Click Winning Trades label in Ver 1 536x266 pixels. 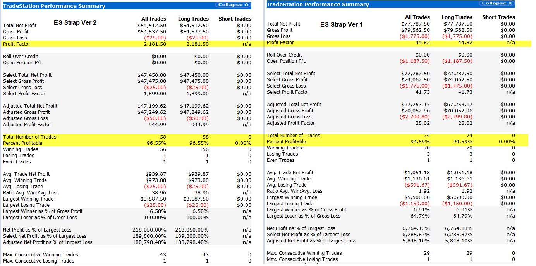click(x=284, y=148)
